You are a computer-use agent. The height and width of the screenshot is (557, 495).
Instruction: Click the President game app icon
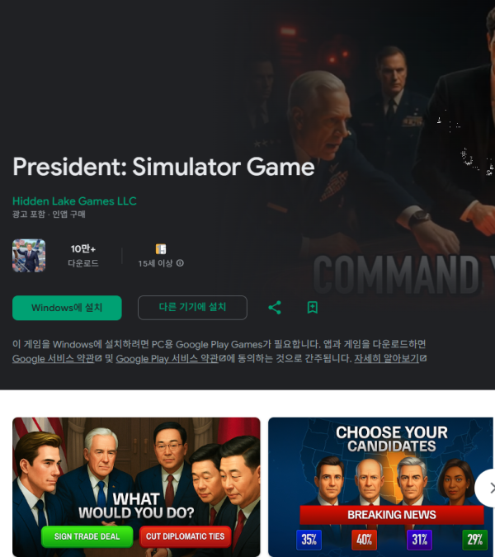pos(29,256)
